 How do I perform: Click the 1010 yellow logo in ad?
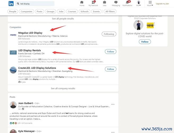(150, 26)
